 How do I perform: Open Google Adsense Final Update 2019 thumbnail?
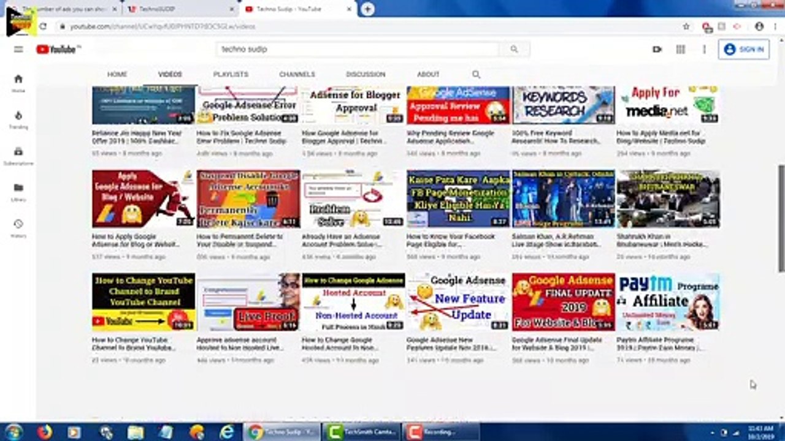click(x=564, y=302)
